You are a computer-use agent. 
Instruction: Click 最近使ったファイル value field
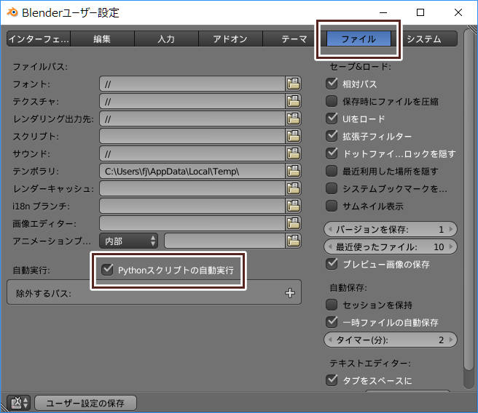391,246
